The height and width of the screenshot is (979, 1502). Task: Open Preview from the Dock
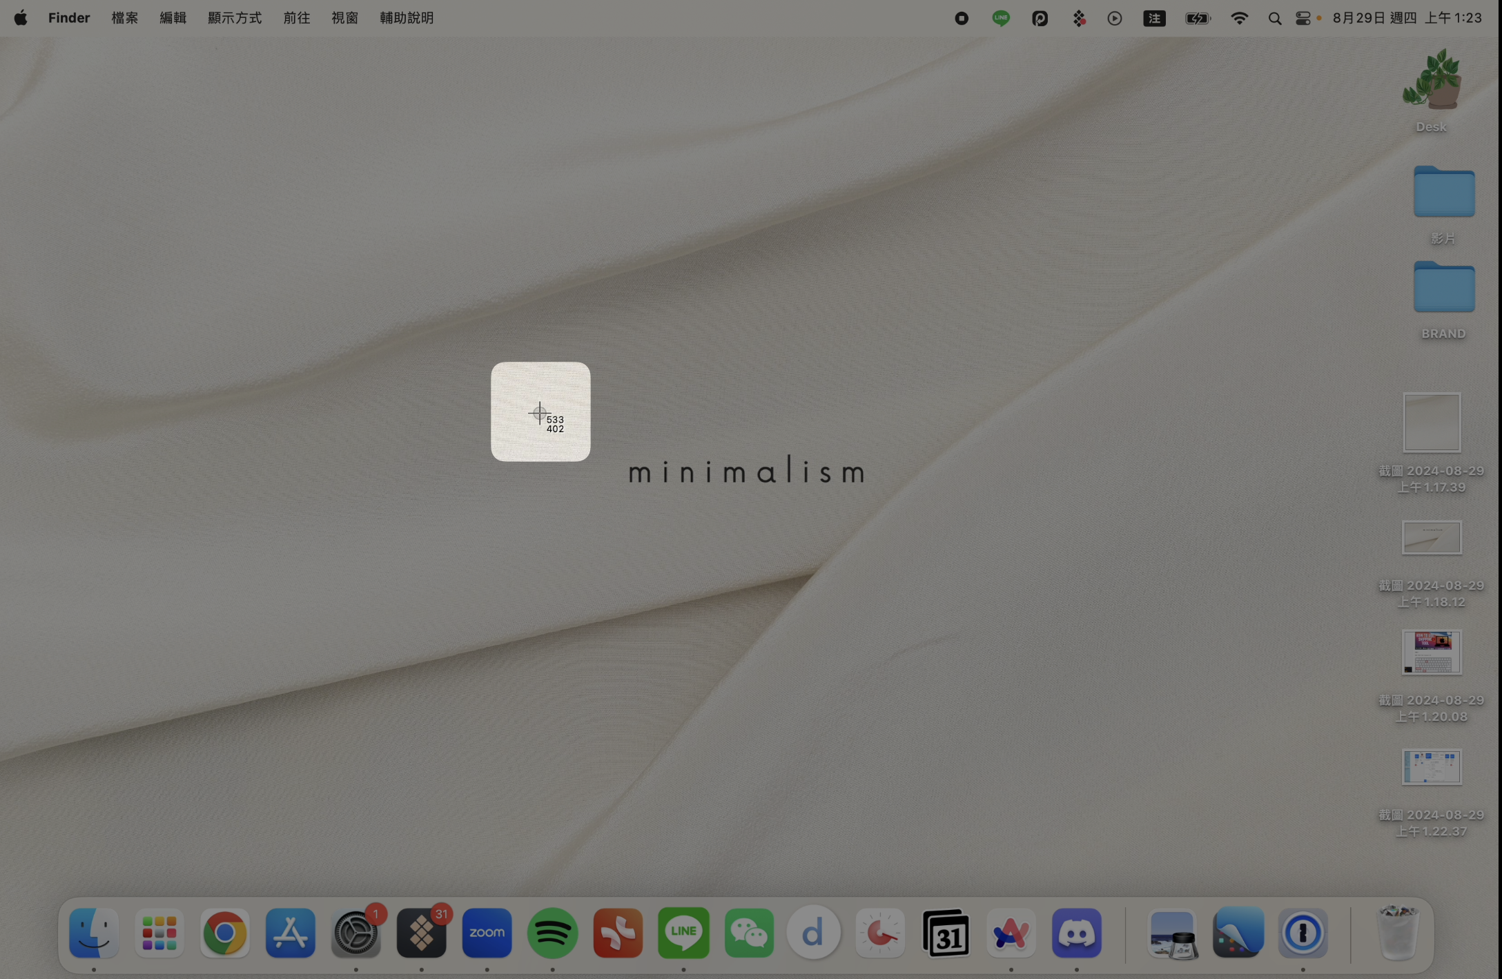pos(1173,933)
